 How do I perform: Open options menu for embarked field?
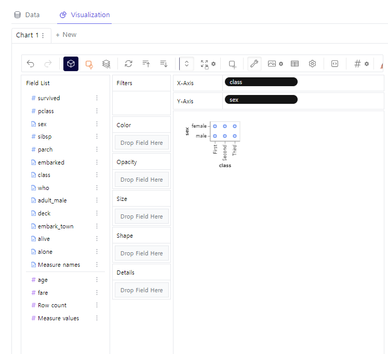[x=97, y=162]
